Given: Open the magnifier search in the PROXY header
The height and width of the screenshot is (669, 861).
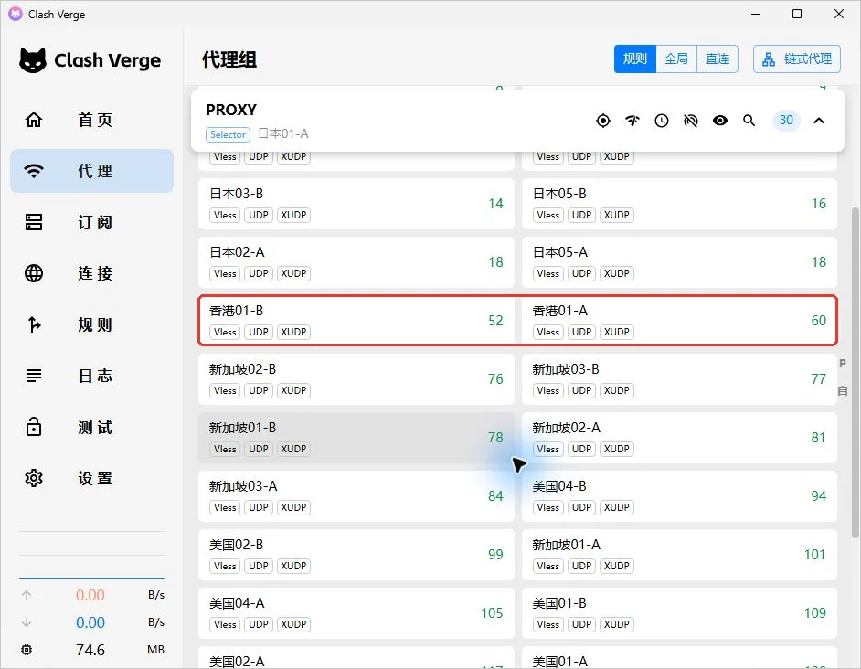Looking at the screenshot, I should pyautogui.click(x=749, y=121).
